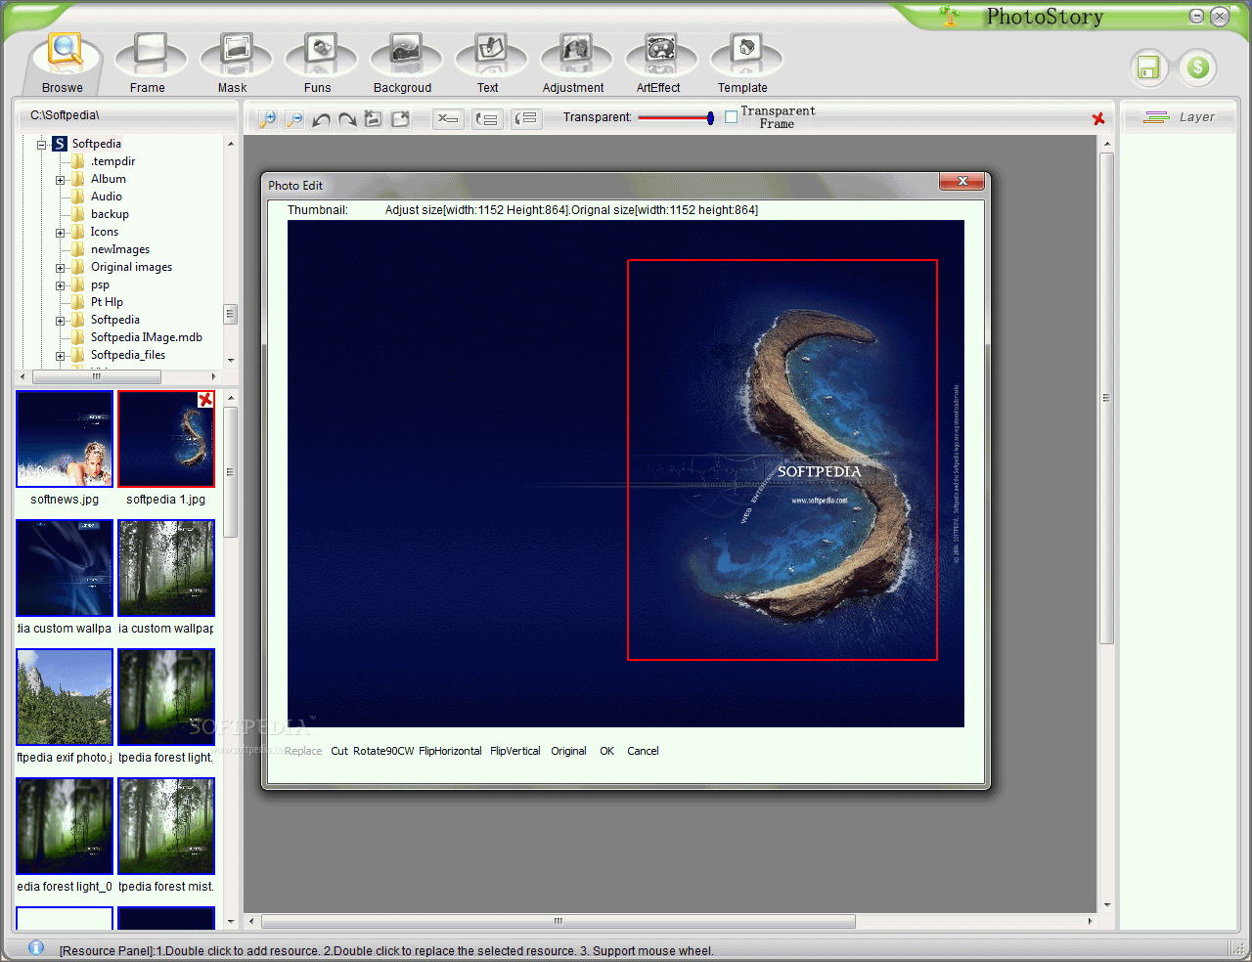Click the thumbnail list scroll down arrow
This screenshot has width=1252, height=962.
[231, 921]
